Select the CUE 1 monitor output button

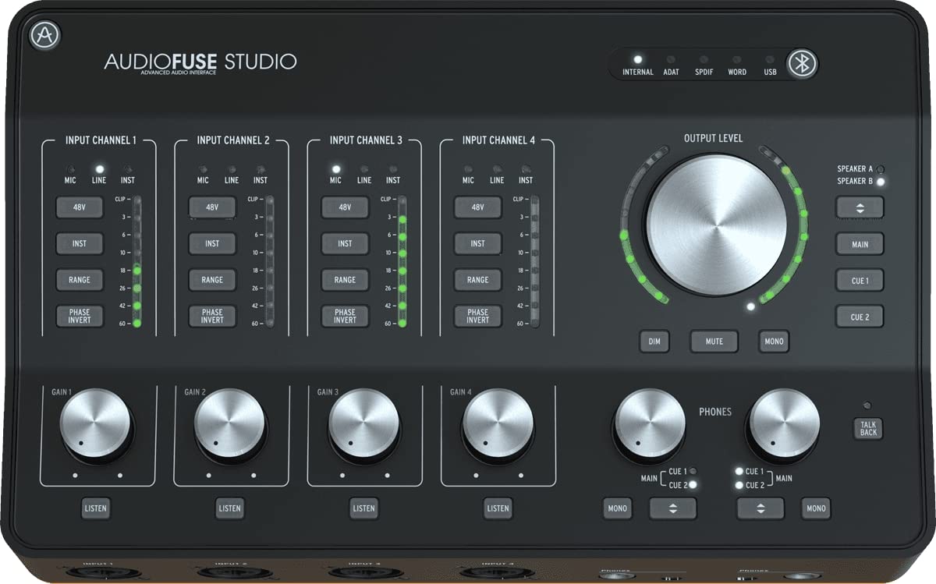pyautogui.click(x=860, y=280)
